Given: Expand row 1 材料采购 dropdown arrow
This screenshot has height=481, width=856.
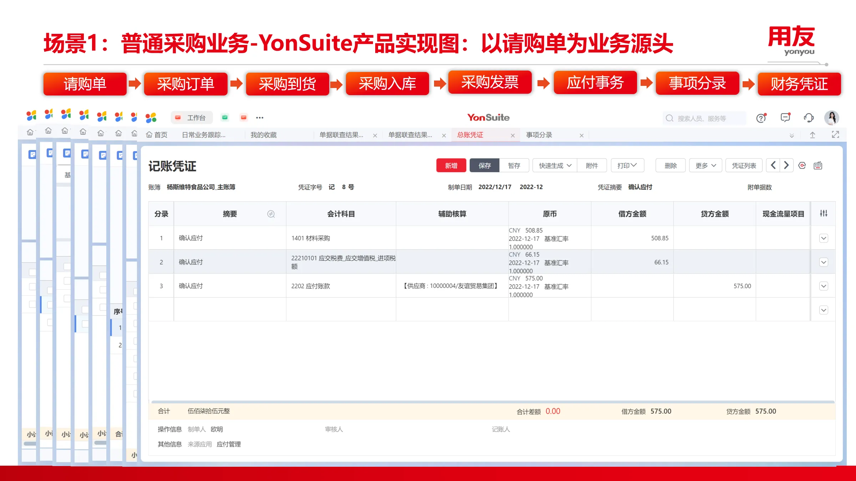Looking at the screenshot, I should 824,238.
